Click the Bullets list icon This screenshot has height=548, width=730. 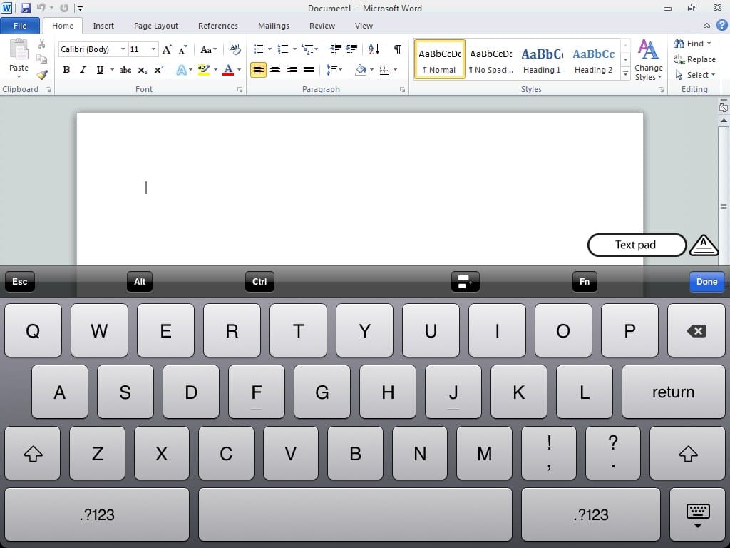(258, 49)
